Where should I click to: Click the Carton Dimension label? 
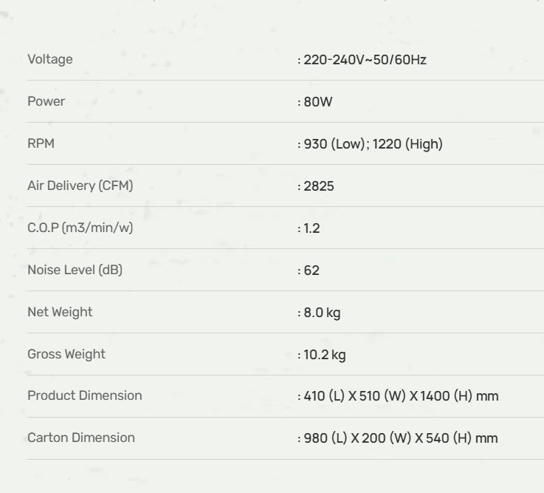pyautogui.click(x=81, y=438)
